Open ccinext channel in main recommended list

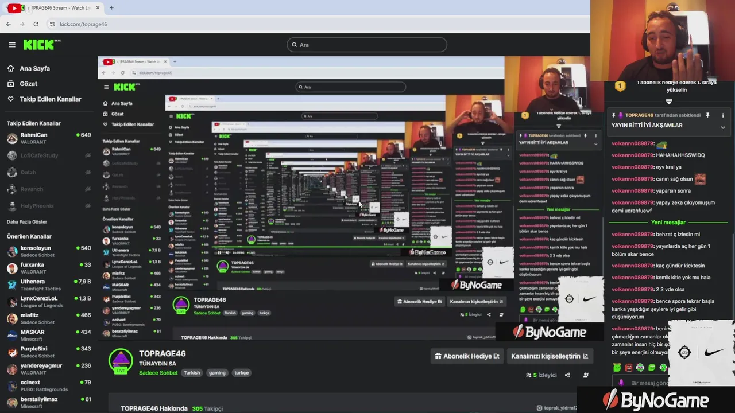click(49, 385)
